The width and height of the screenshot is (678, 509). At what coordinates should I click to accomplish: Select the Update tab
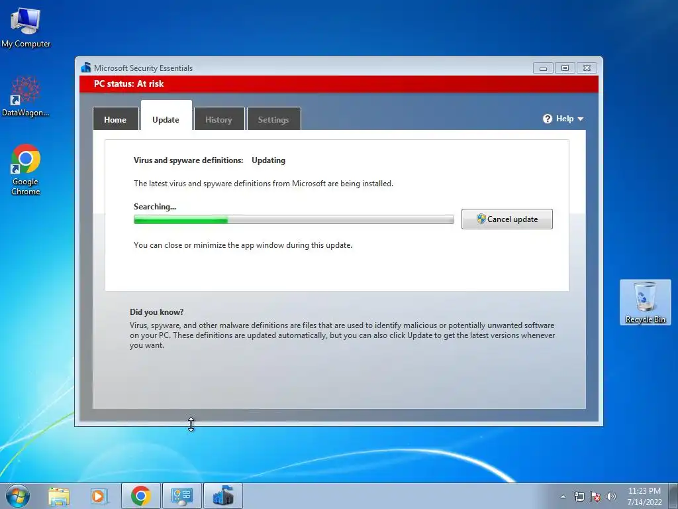tap(166, 116)
